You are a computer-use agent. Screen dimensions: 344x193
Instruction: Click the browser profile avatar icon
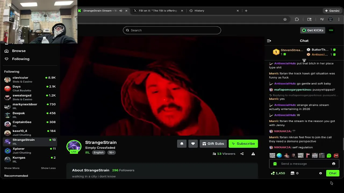(x=330, y=19)
